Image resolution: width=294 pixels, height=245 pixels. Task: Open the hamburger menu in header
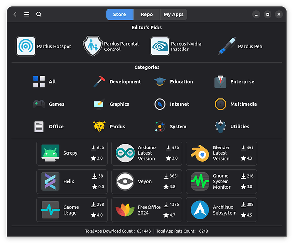pyautogui.click(x=27, y=15)
